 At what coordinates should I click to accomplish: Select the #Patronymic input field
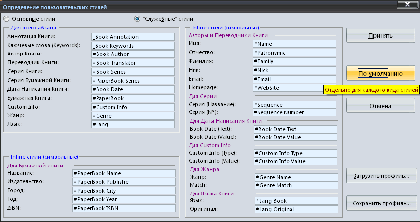294,53
